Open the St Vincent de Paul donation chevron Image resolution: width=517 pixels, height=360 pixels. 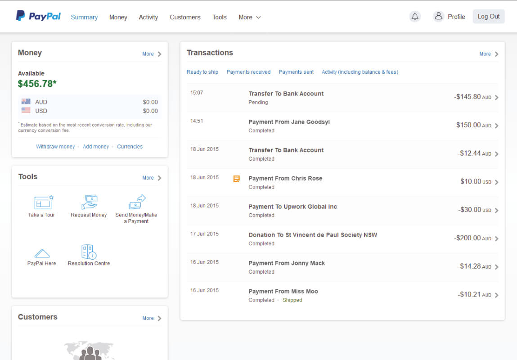coord(497,238)
